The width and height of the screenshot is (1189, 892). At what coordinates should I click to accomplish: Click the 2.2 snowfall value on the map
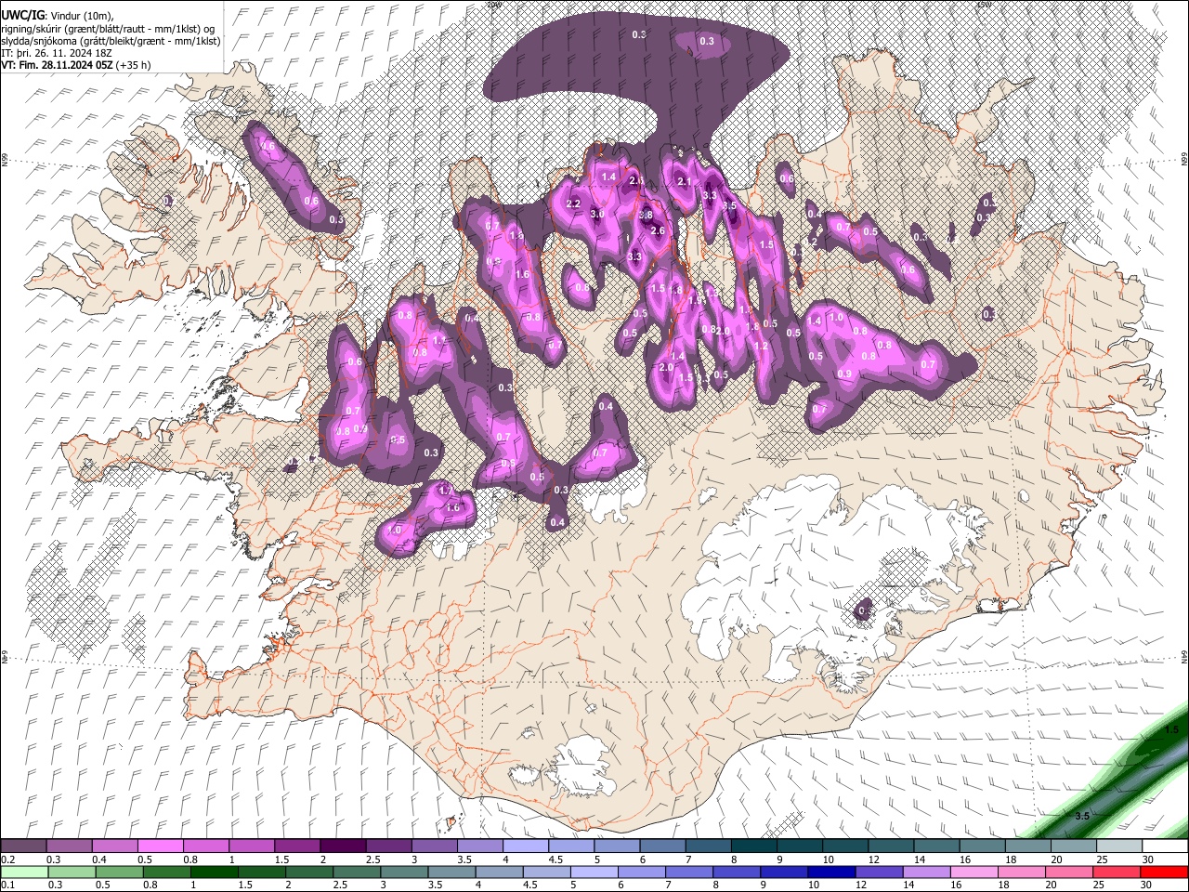coord(573,204)
